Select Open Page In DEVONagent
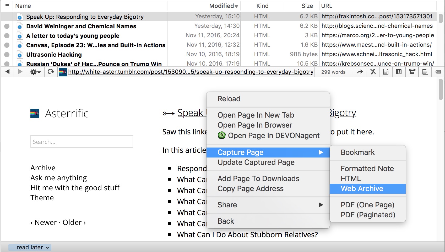 273,135
